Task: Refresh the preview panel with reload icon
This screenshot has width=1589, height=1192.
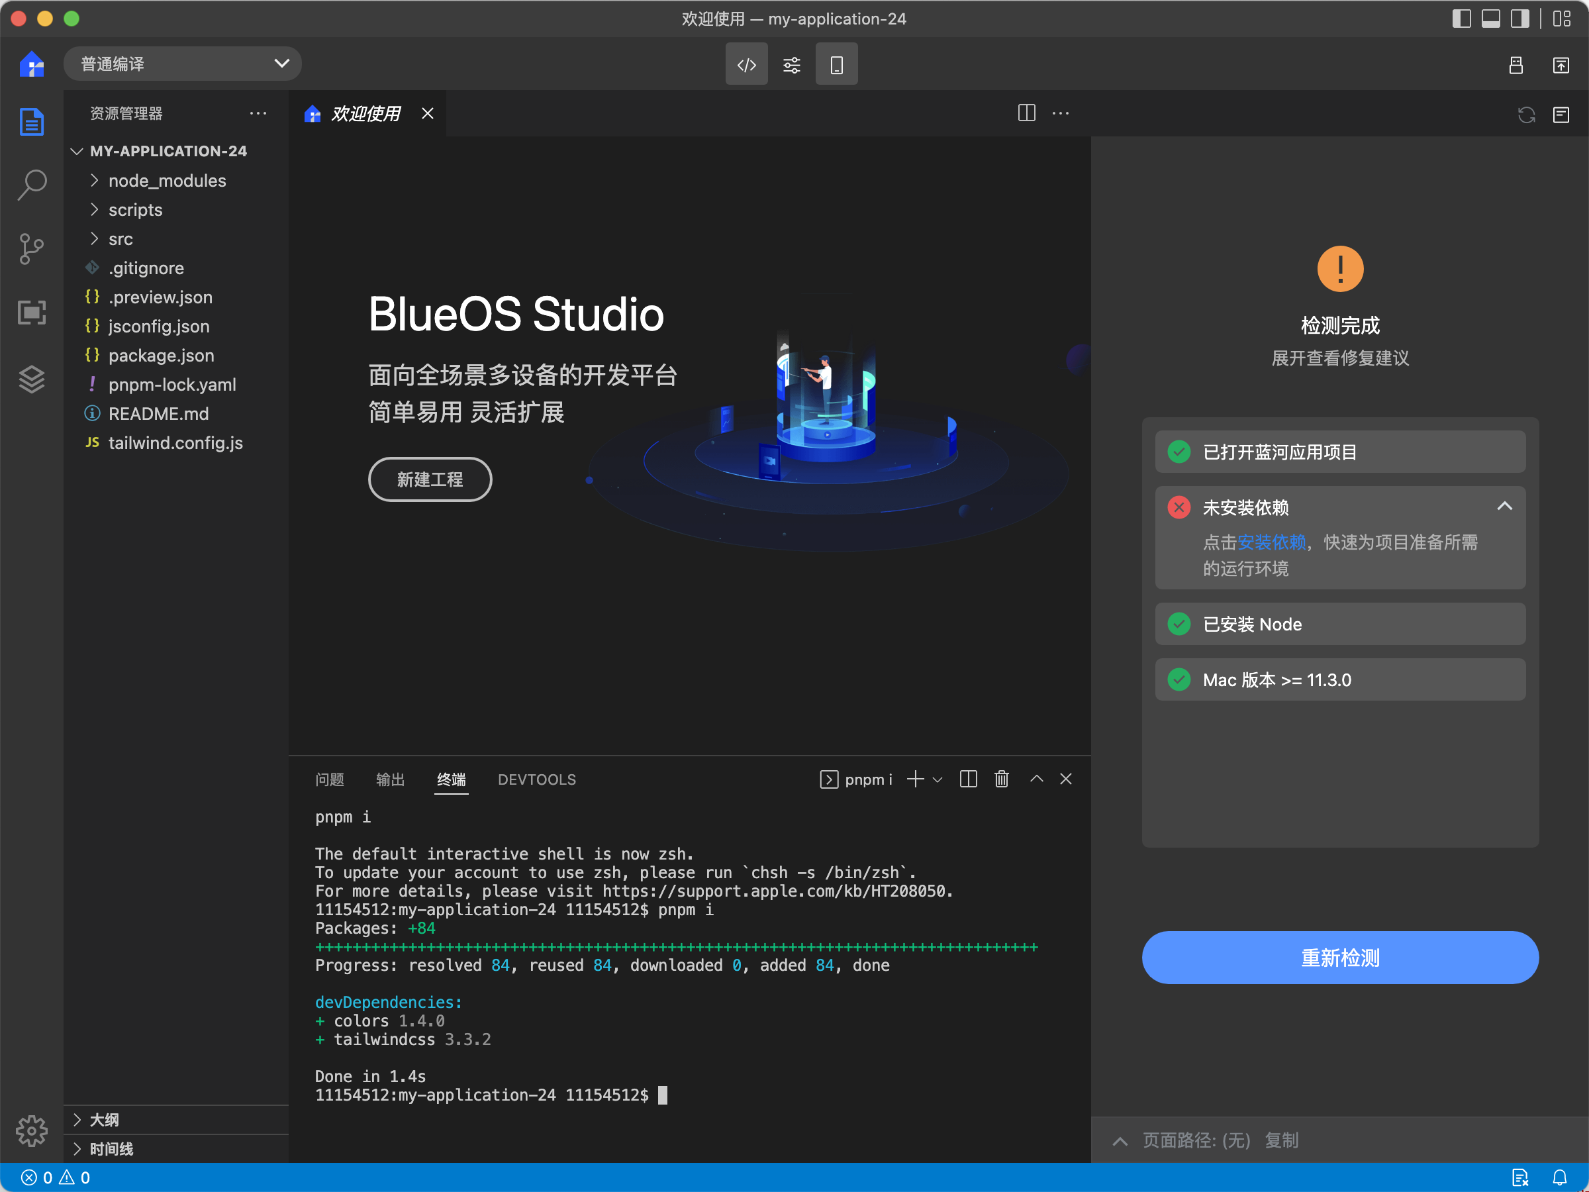Action: (1526, 115)
